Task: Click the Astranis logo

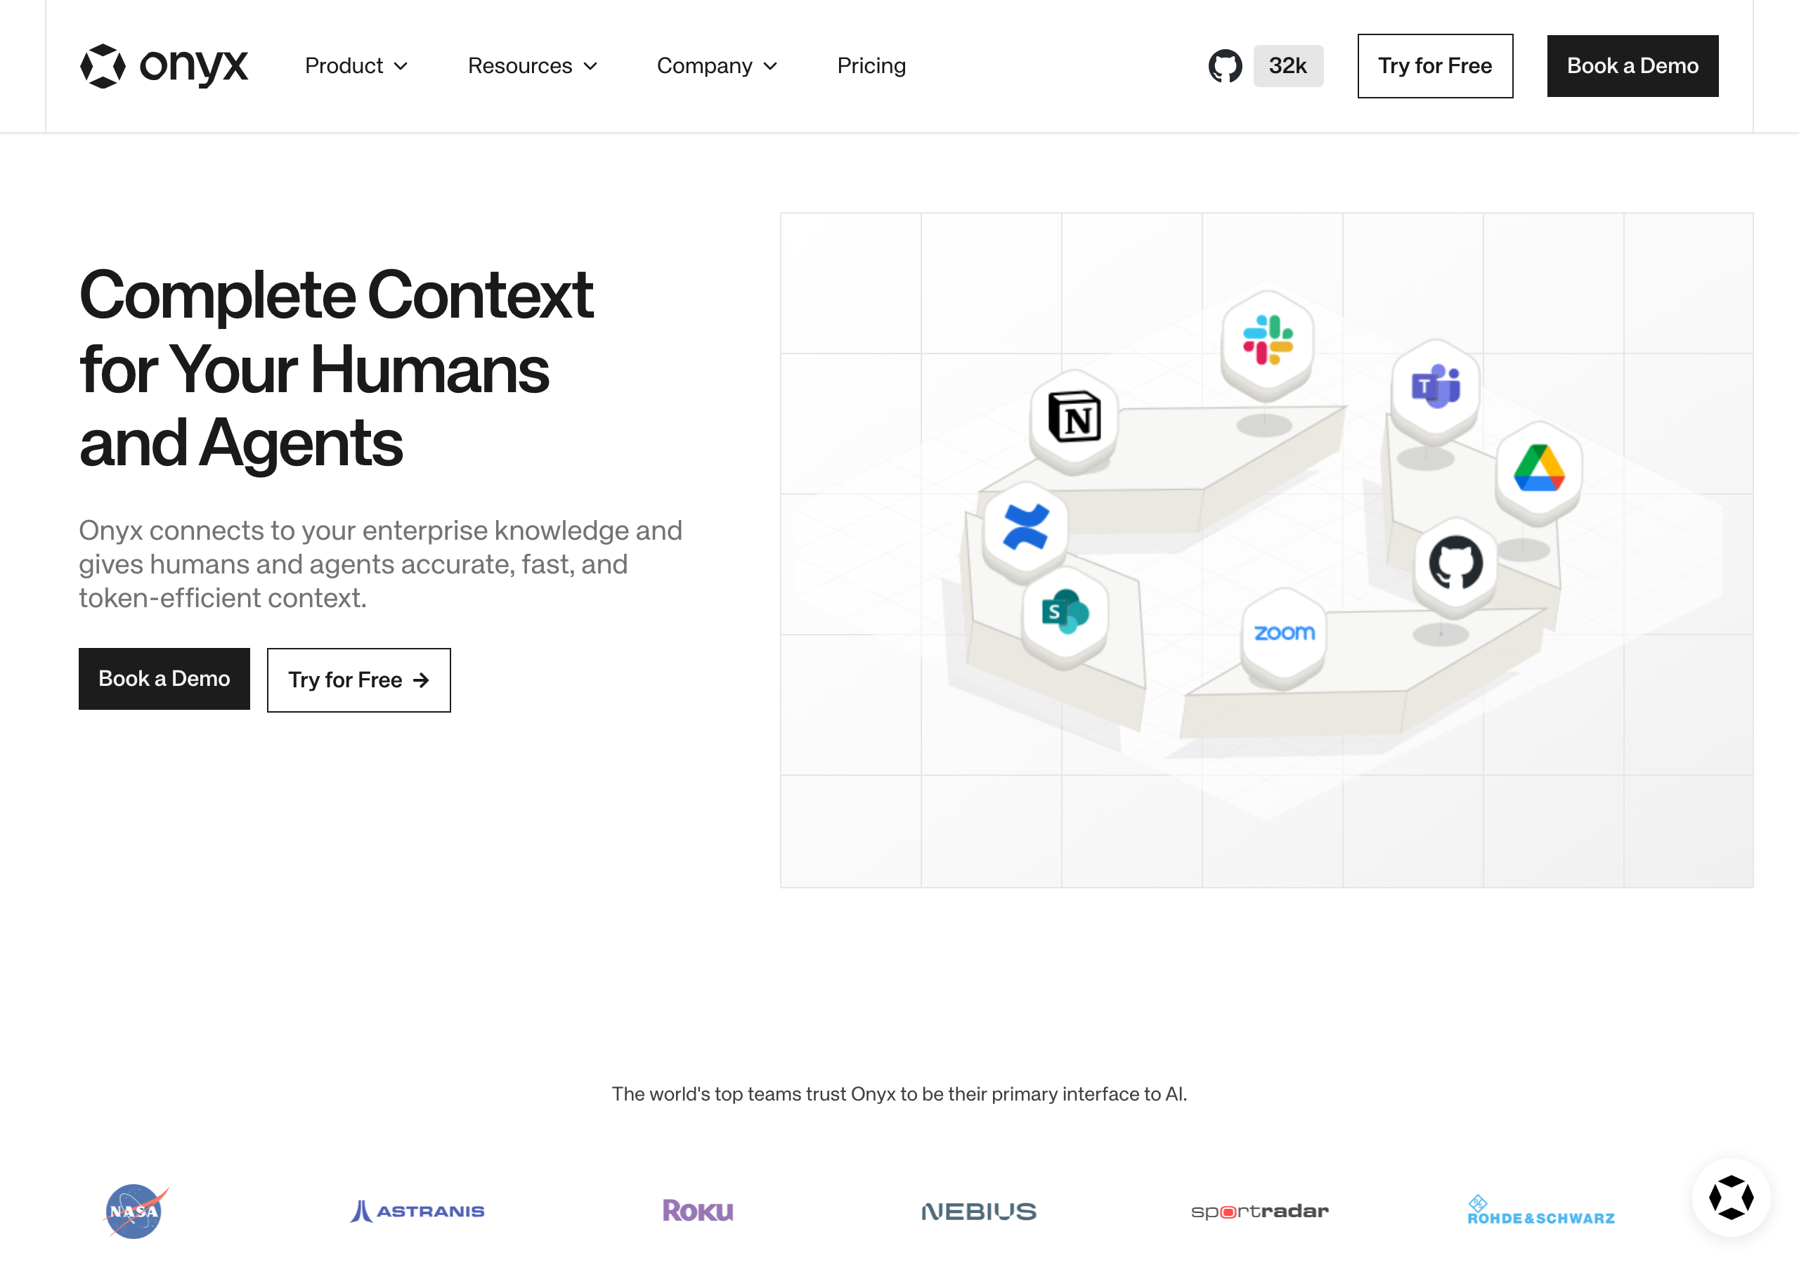Action: 417,1211
